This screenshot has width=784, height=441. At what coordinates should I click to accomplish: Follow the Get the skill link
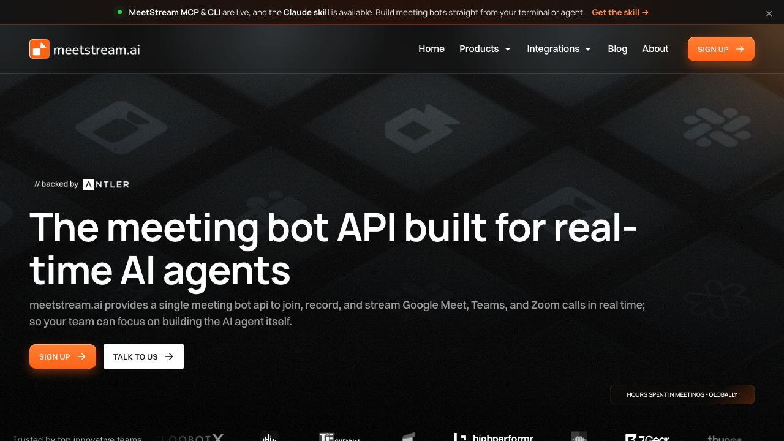[620, 12]
